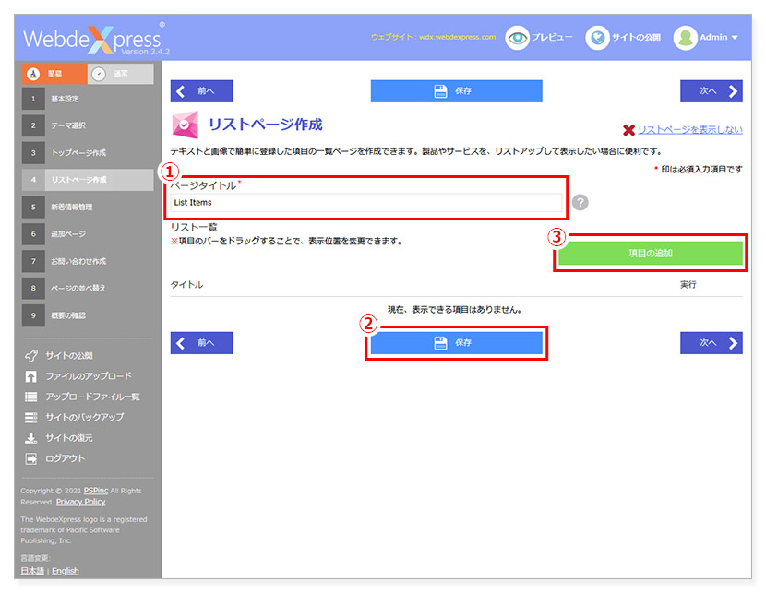766x593 pixels.
Task: Switch to the normal mode tab
Action: pyautogui.click(x=120, y=74)
